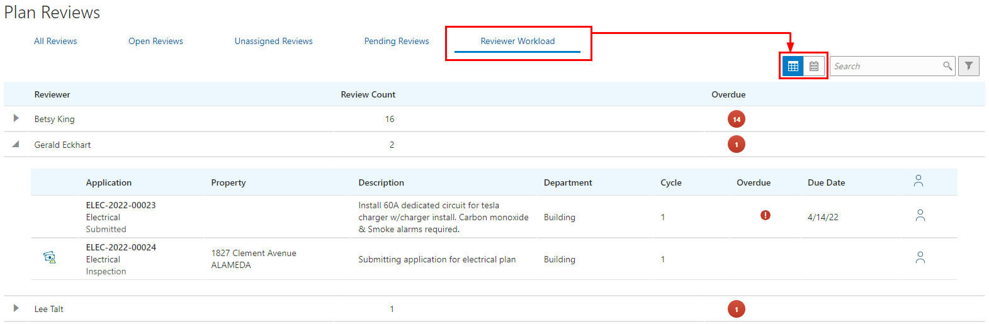
Task: Switch to the Unassigned Reviews tab
Action: (x=273, y=42)
